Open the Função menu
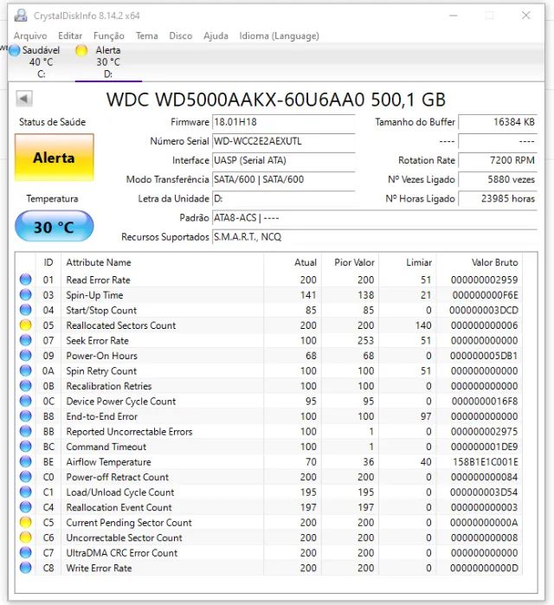 pos(109,35)
